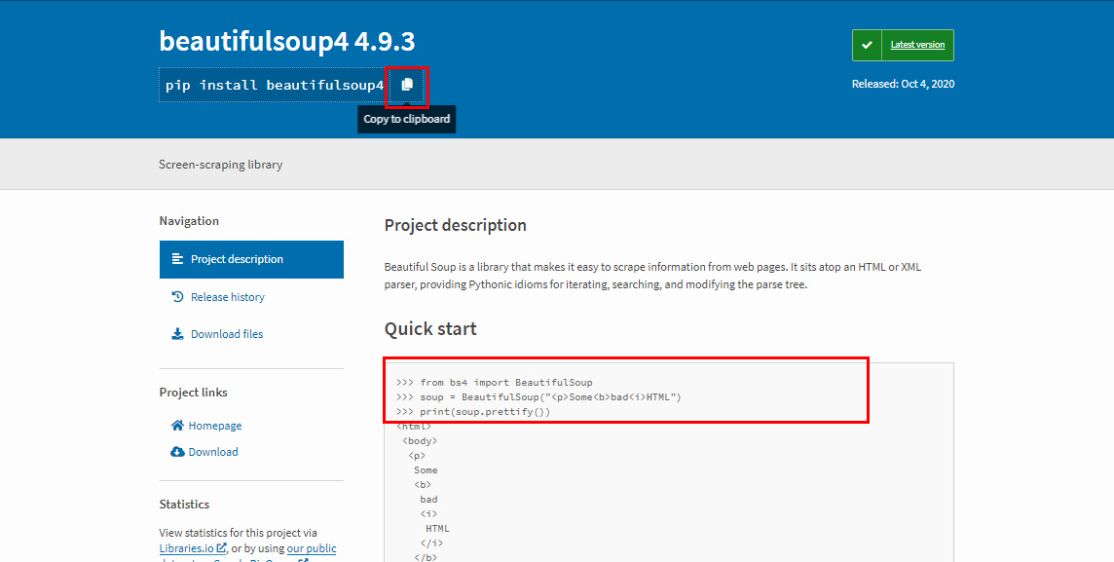Click the Navigation sidebar heading
1114x562 pixels.
coord(189,221)
